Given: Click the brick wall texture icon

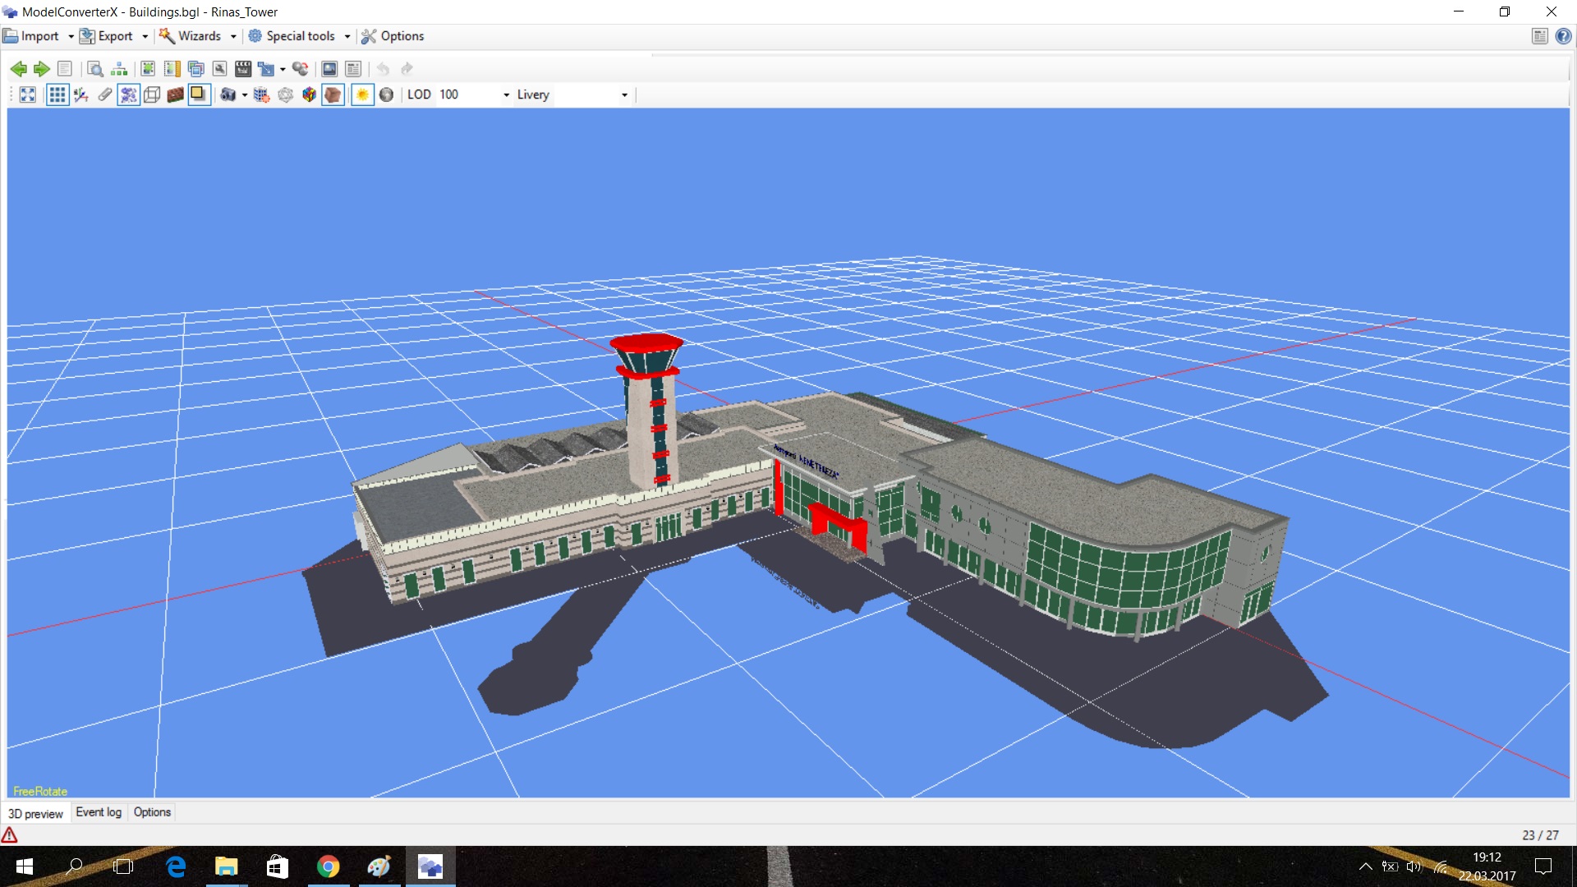Looking at the screenshot, I should (x=175, y=94).
